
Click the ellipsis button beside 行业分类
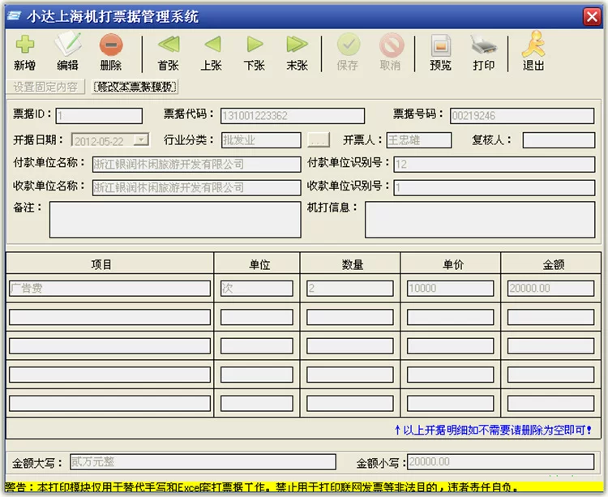click(319, 140)
